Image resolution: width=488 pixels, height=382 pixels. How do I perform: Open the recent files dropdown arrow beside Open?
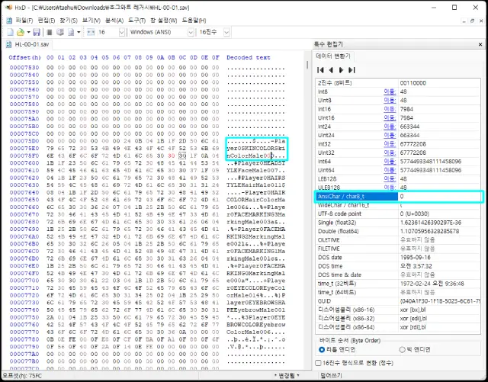tap(28, 32)
